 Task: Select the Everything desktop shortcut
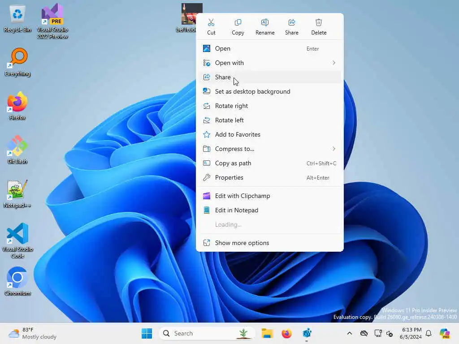(17, 62)
